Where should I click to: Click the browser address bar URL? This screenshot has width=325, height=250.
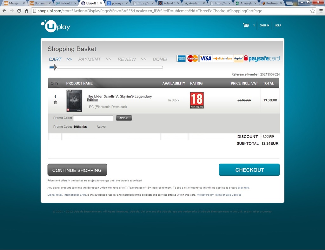pos(150,11)
